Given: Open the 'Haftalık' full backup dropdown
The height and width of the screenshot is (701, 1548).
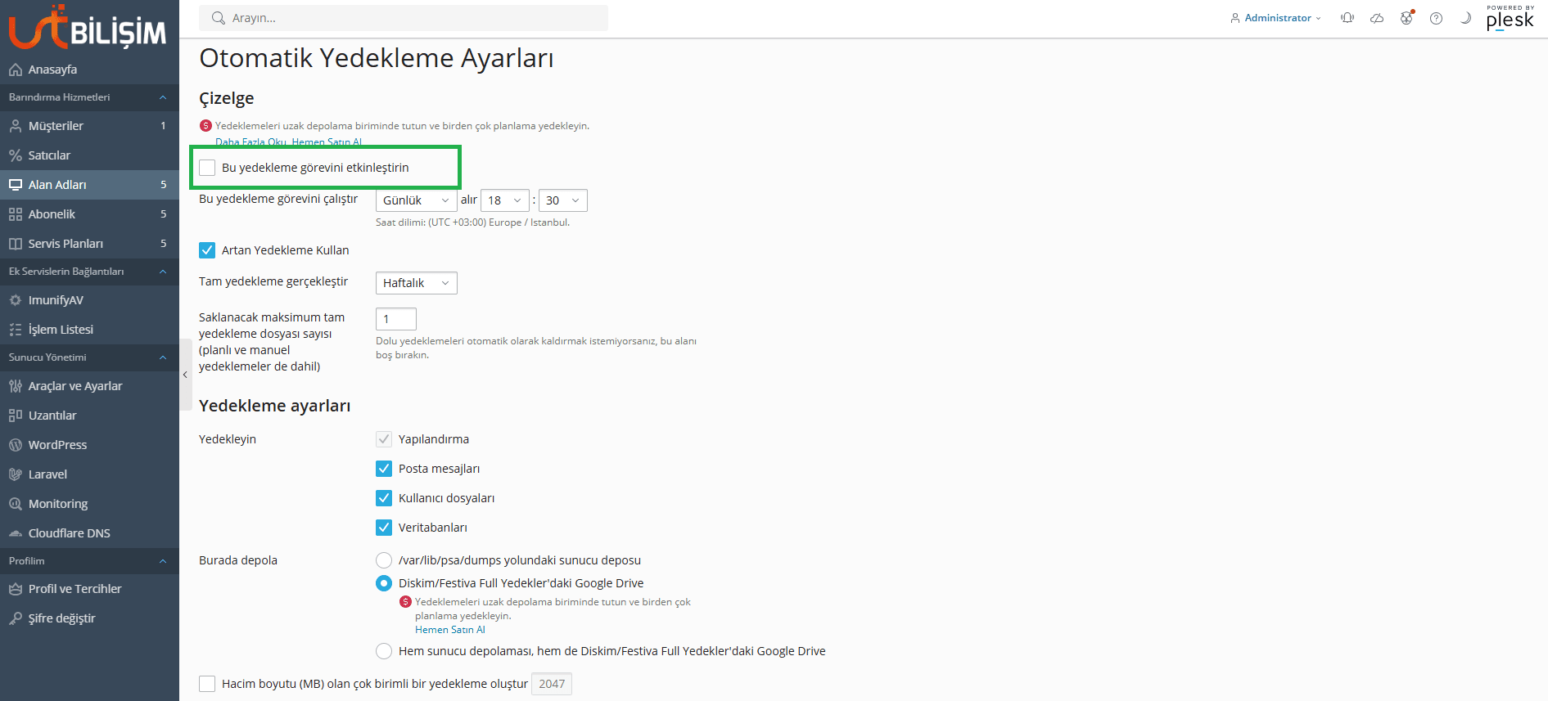Looking at the screenshot, I should (x=416, y=283).
